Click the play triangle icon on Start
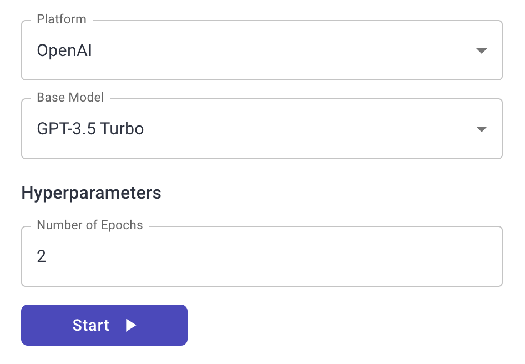This screenshot has height=364, width=525. 131,325
